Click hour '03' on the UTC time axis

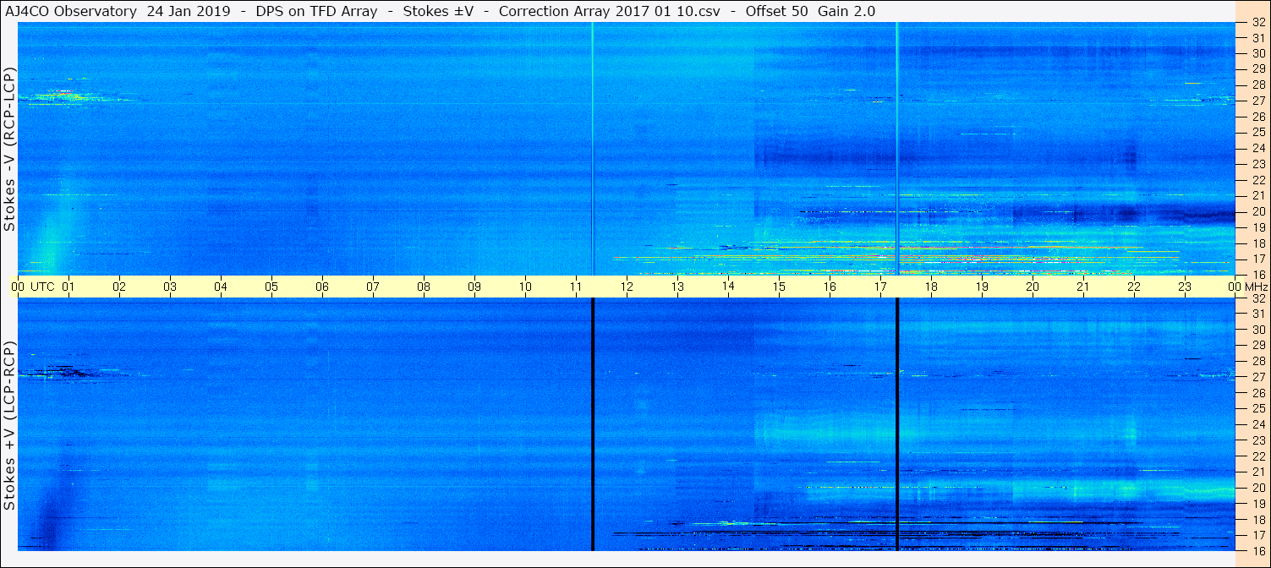point(170,287)
